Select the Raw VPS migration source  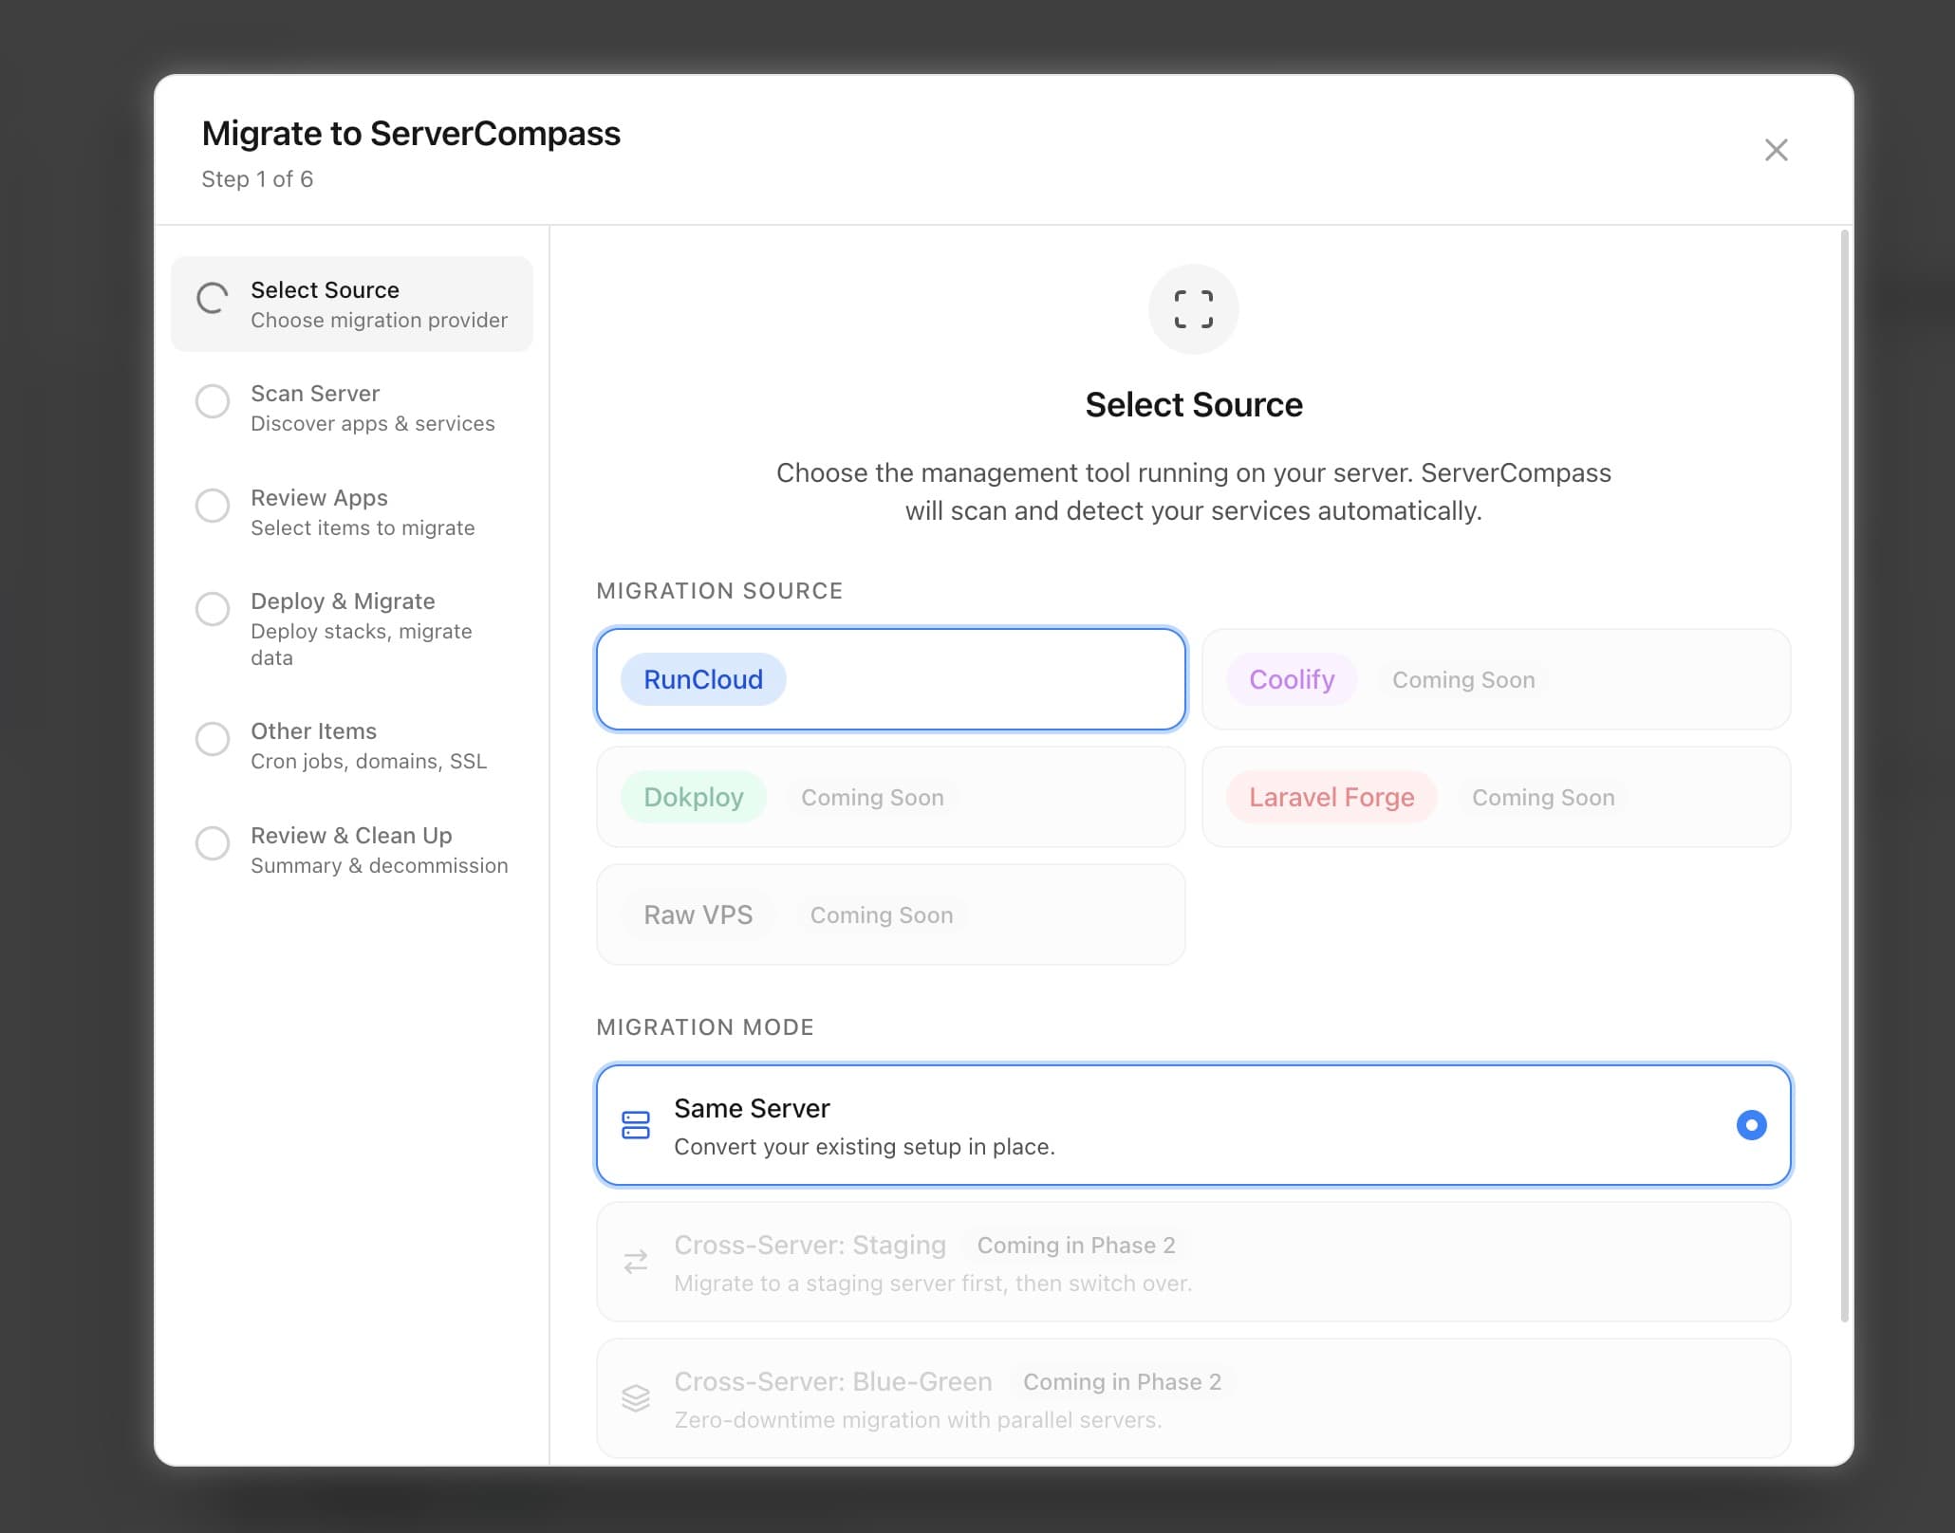pos(889,914)
